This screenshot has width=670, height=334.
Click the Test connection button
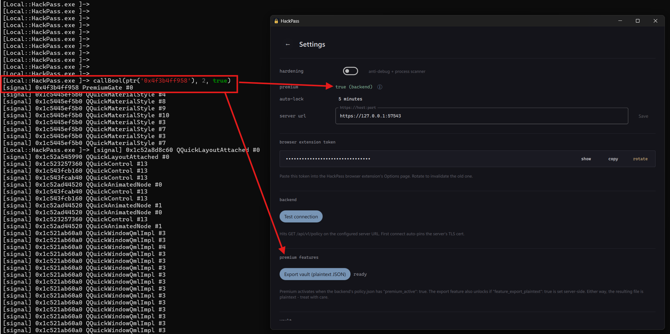[x=301, y=216]
